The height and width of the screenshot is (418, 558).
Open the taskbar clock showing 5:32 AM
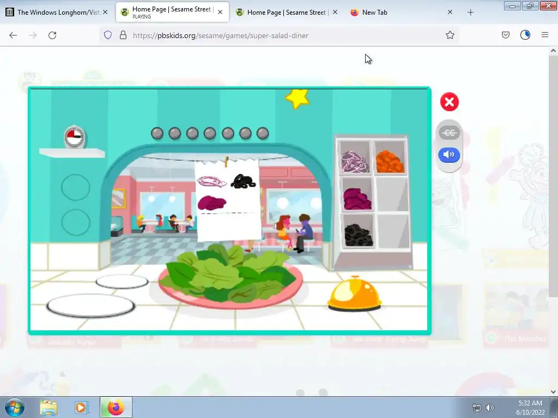pos(530,408)
